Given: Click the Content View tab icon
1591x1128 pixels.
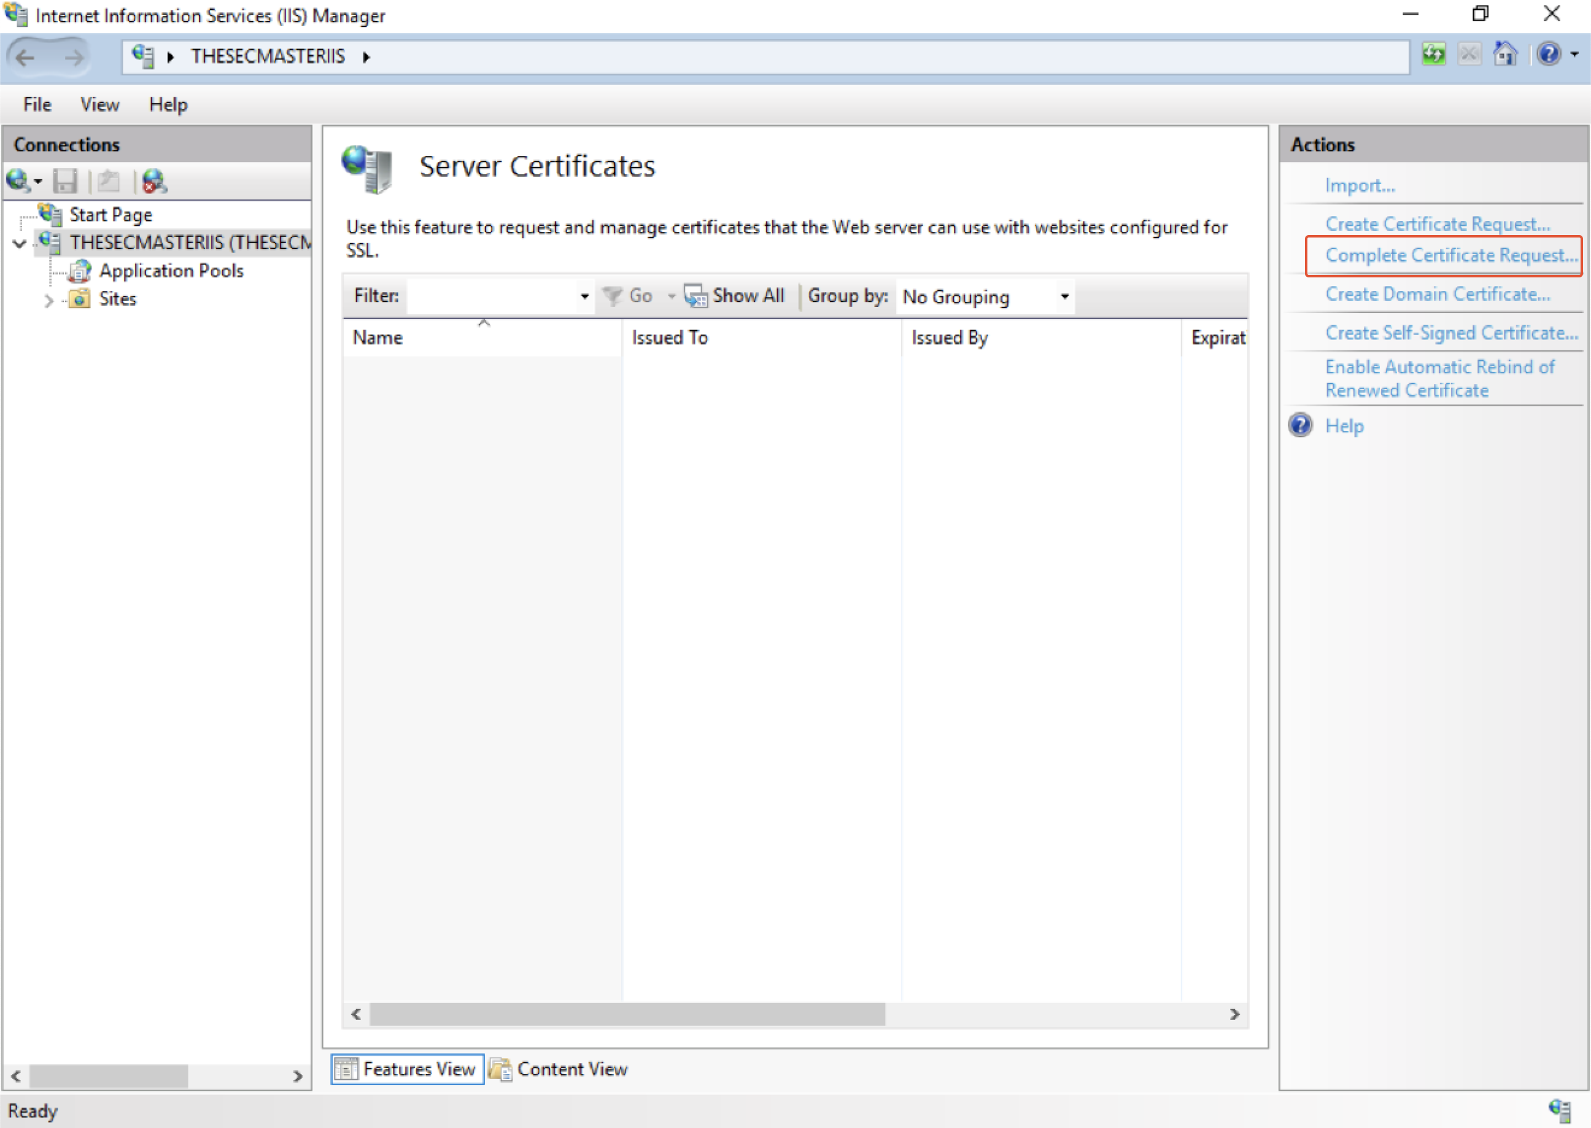Looking at the screenshot, I should (500, 1070).
